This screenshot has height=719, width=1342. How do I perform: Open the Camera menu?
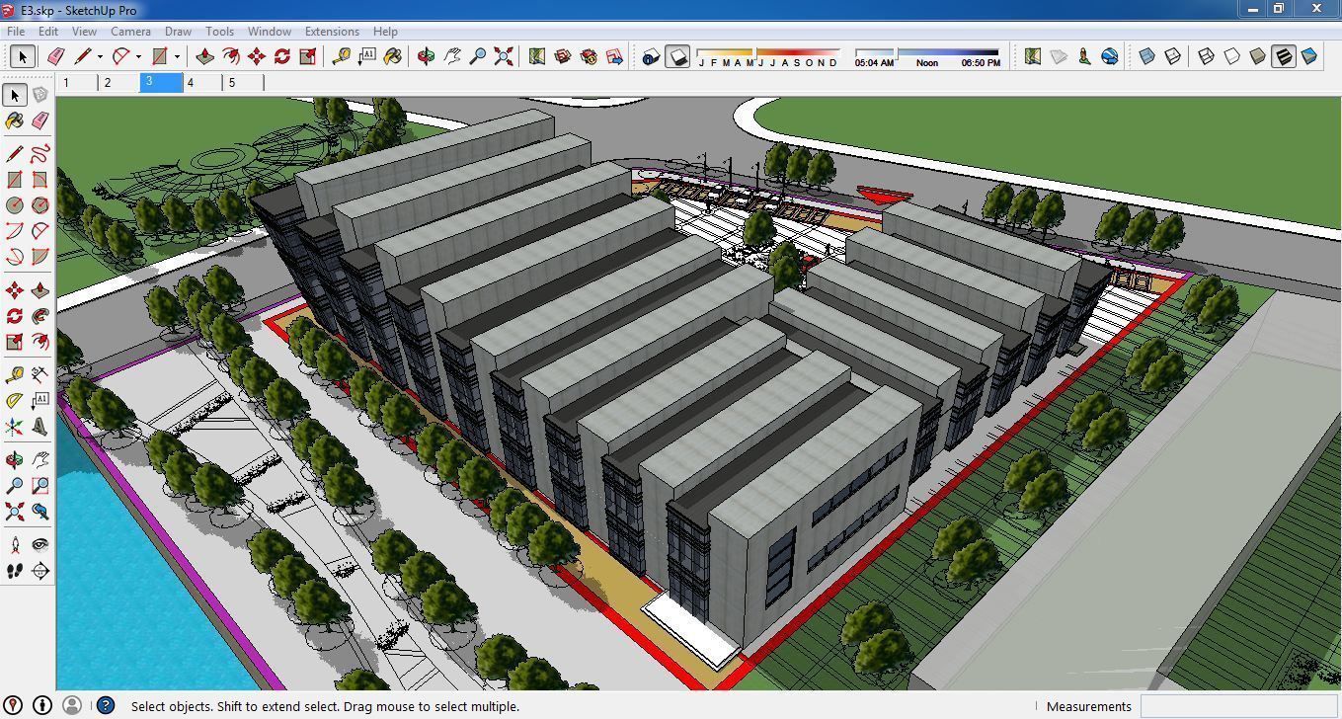click(x=130, y=32)
